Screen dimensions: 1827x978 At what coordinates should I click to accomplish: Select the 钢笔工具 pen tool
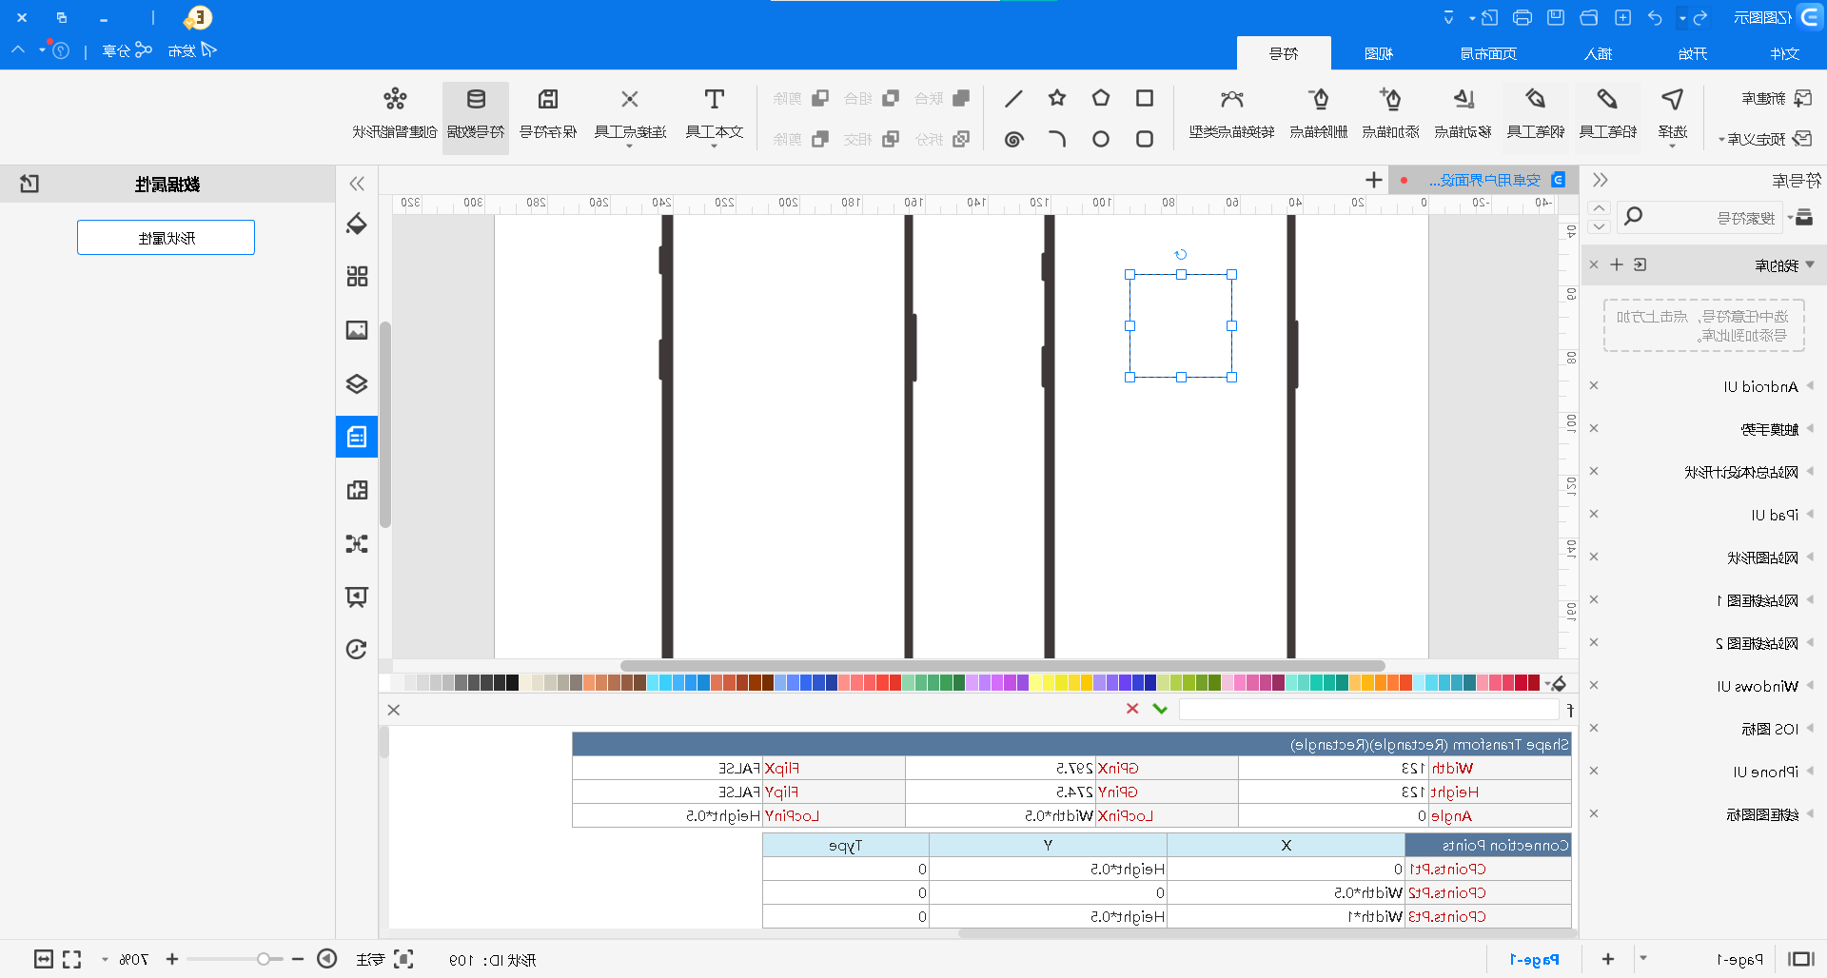(1536, 114)
